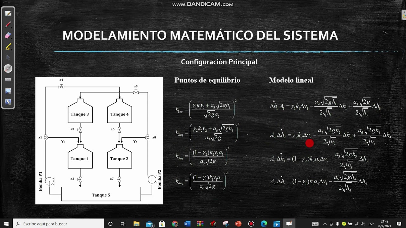Open File Explorer from taskbar
The image size is (406, 228).
pyautogui.click(x=136, y=224)
